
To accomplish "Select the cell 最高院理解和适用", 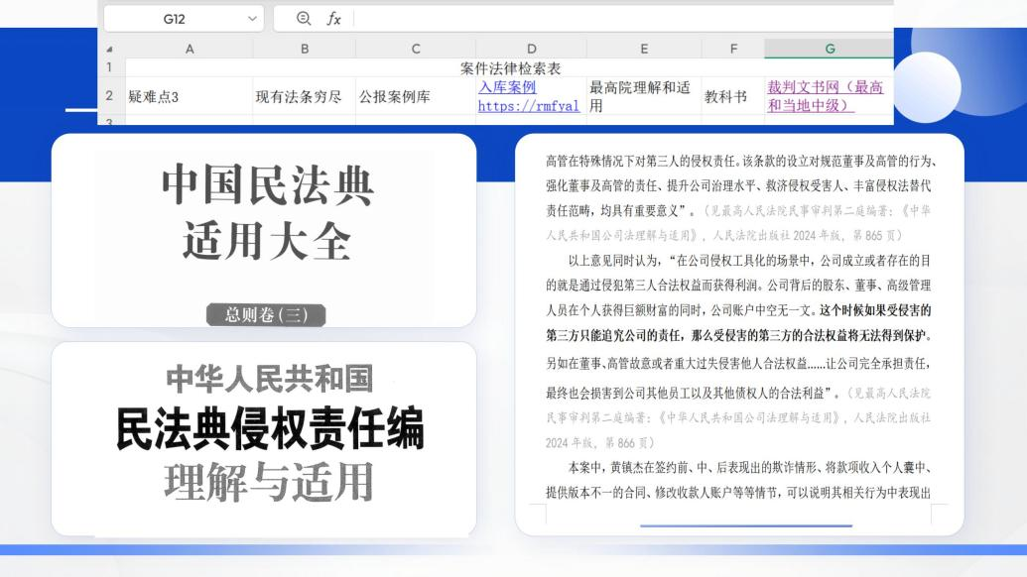I will (x=643, y=96).
